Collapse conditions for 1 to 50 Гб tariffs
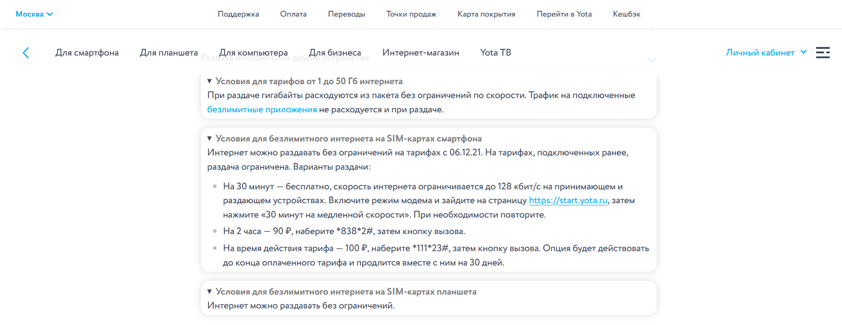This screenshot has height=325, width=842. [x=305, y=81]
